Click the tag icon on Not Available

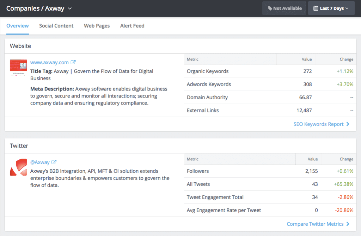click(x=269, y=8)
